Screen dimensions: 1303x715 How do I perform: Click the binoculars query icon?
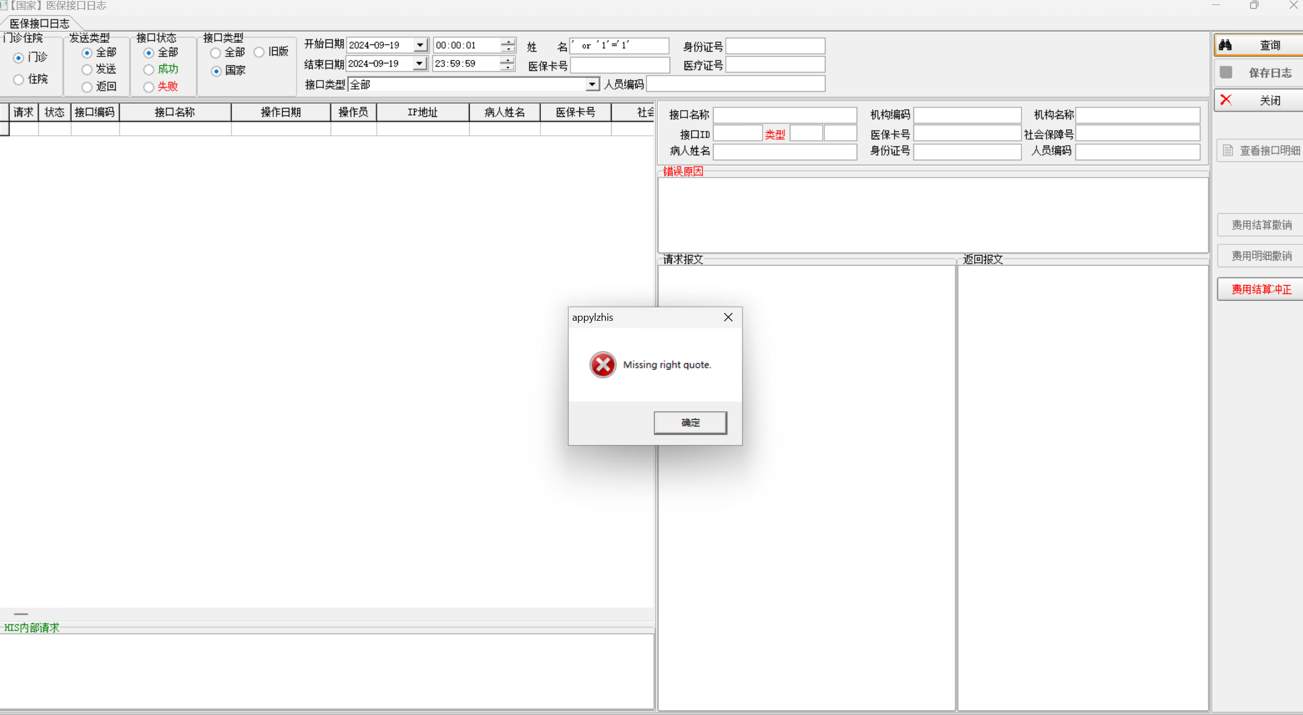pos(1225,45)
